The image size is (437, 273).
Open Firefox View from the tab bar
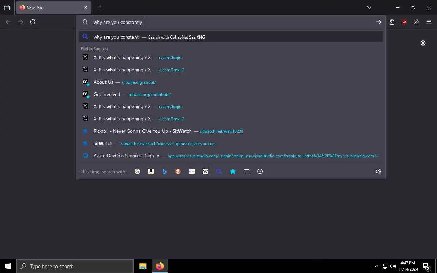(x=7, y=8)
